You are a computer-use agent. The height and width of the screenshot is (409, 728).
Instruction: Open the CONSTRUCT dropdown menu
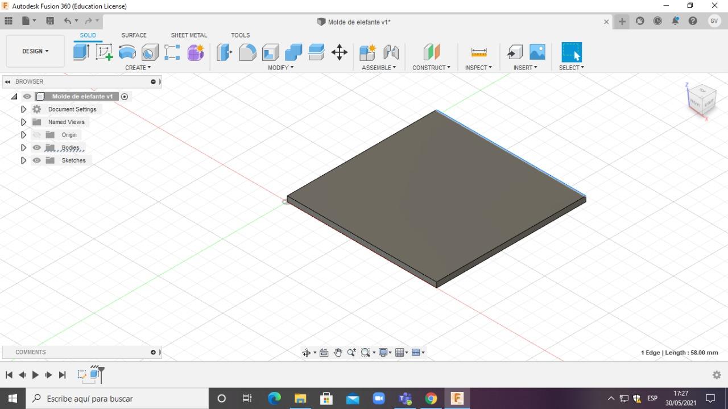tap(431, 68)
